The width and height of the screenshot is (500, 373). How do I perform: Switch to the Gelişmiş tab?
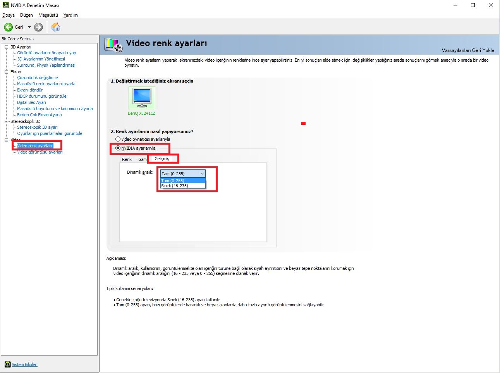tap(162, 159)
